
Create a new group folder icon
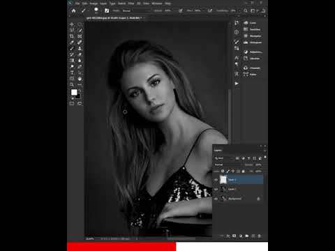pos(247,236)
